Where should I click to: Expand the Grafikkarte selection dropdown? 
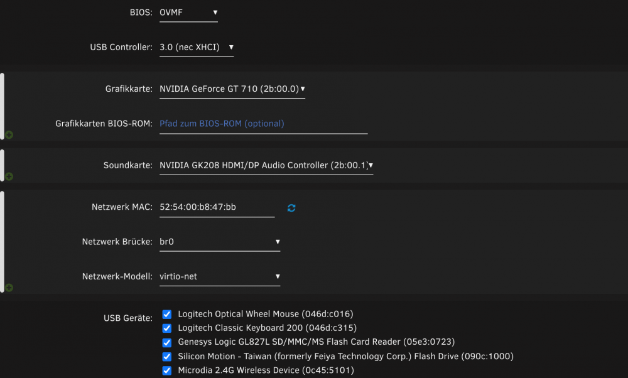pos(232,89)
